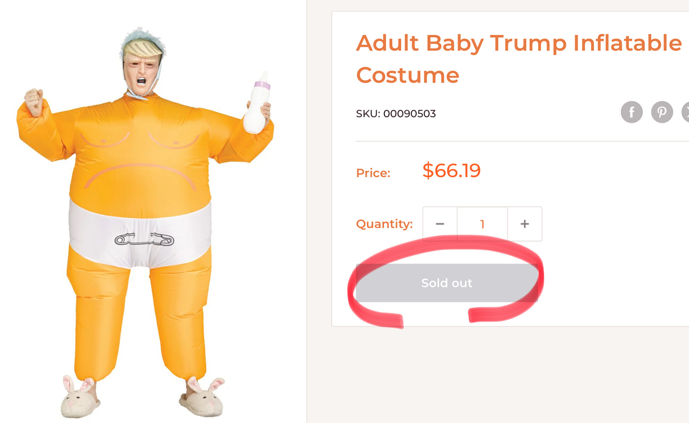The height and width of the screenshot is (423, 689).
Task: Click the $66.19 price value
Action: (x=451, y=171)
